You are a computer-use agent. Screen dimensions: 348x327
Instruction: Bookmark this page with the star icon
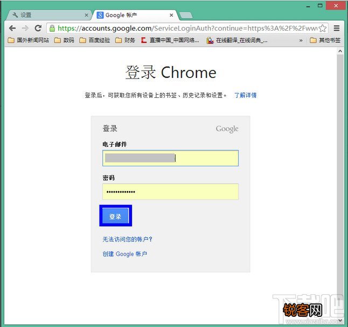point(323,28)
